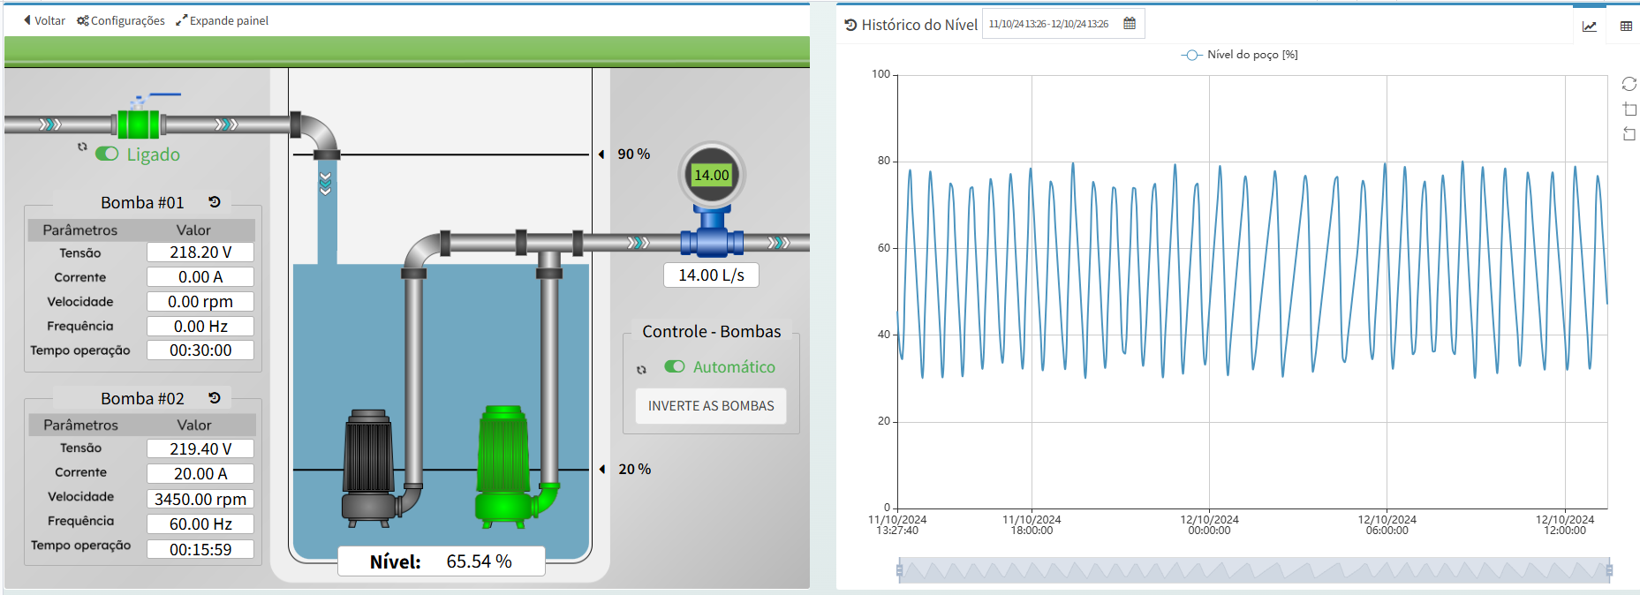Image resolution: width=1640 pixels, height=595 pixels.
Task: Click the chart time range slider
Action: (1254, 570)
